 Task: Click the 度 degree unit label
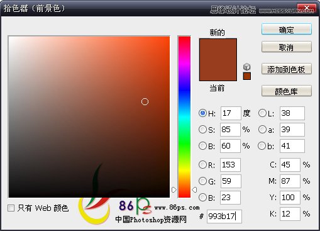point(246,113)
